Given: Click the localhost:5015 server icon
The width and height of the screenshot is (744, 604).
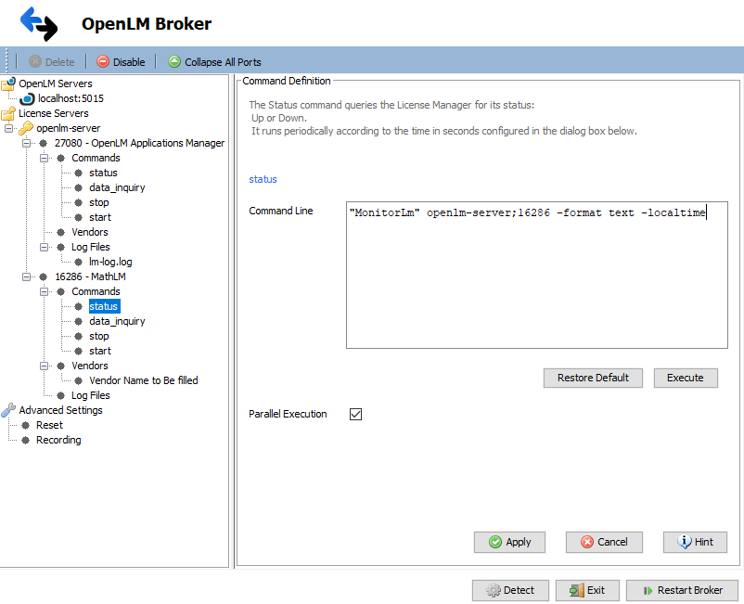Looking at the screenshot, I should [28, 98].
